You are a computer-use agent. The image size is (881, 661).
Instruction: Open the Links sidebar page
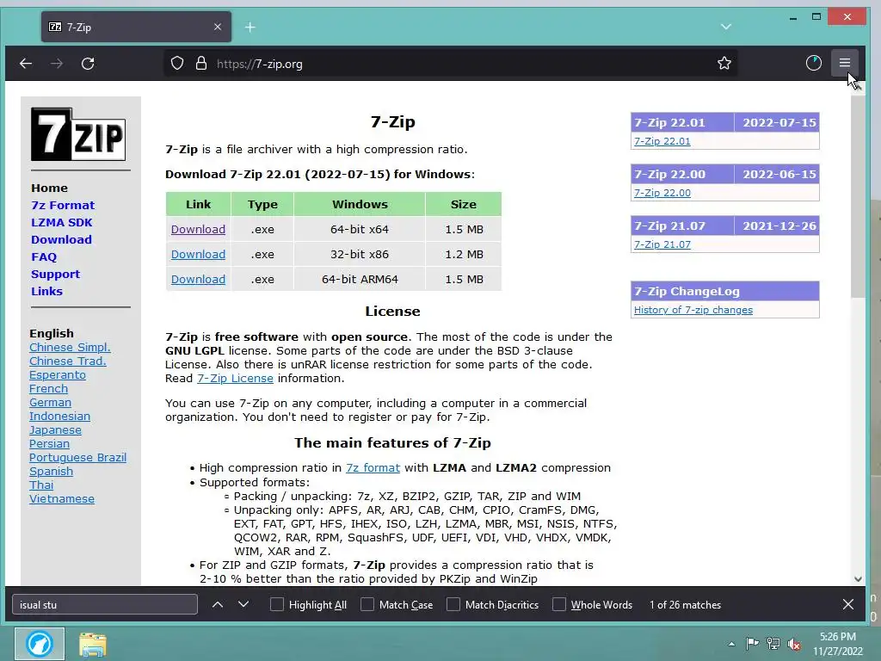tap(46, 291)
